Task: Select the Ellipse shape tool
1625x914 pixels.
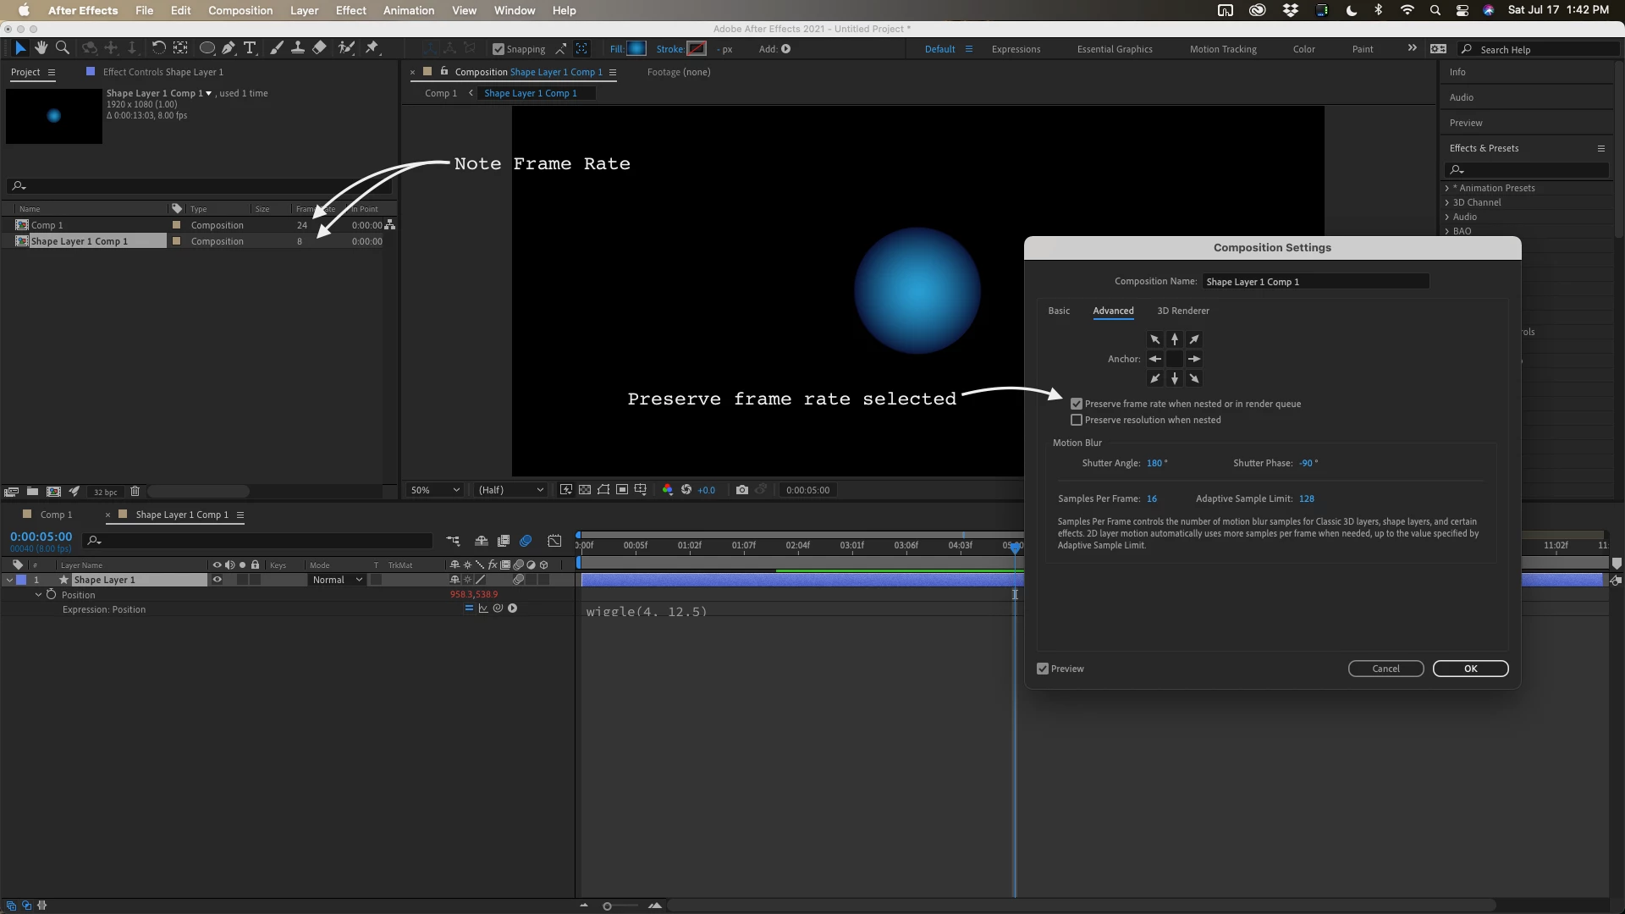Action: click(x=207, y=48)
